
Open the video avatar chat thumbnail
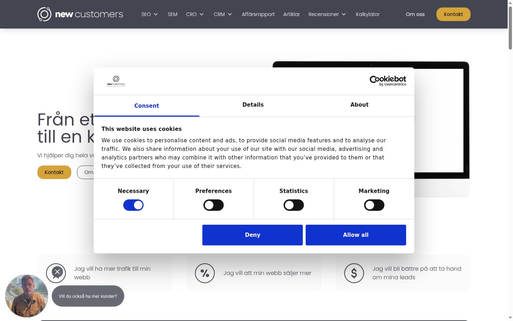click(27, 296)
